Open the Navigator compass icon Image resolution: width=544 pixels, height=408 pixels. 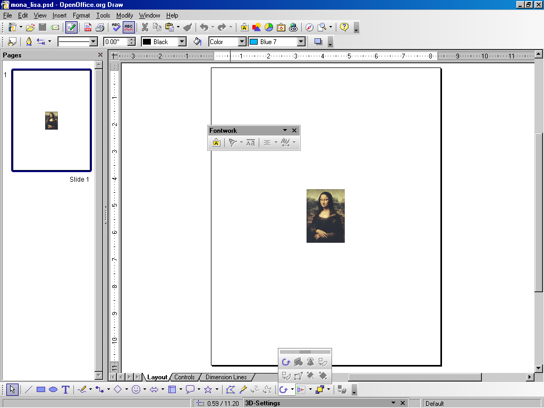pos(309,27)
